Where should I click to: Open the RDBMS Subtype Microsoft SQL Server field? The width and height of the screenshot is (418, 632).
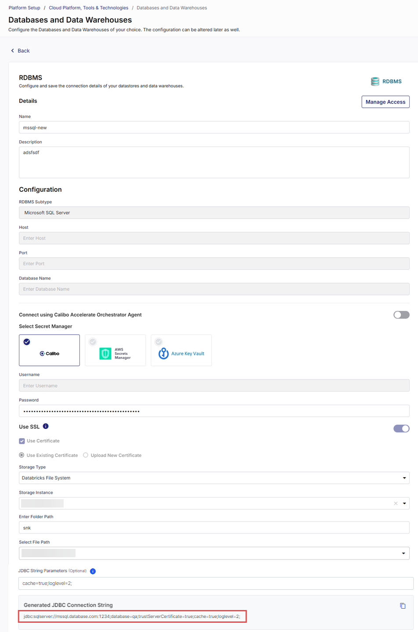[x=214, y=212]
